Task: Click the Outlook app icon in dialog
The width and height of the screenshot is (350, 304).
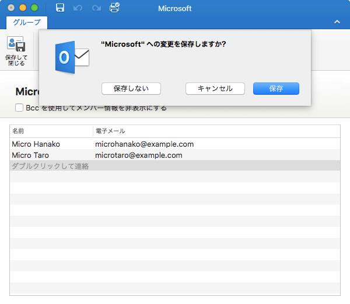Action: click(x=72, y=57)
